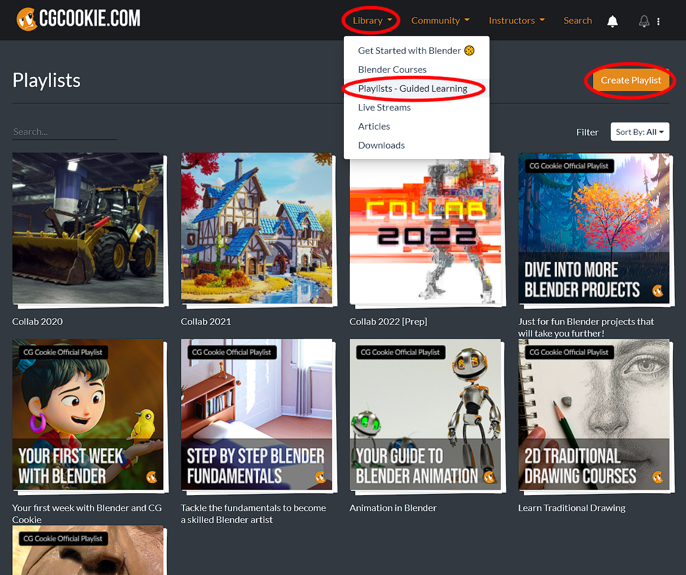Choose Playlists - Guided Learning menu entry
The image size is (686, 575).
coord(416,88)
